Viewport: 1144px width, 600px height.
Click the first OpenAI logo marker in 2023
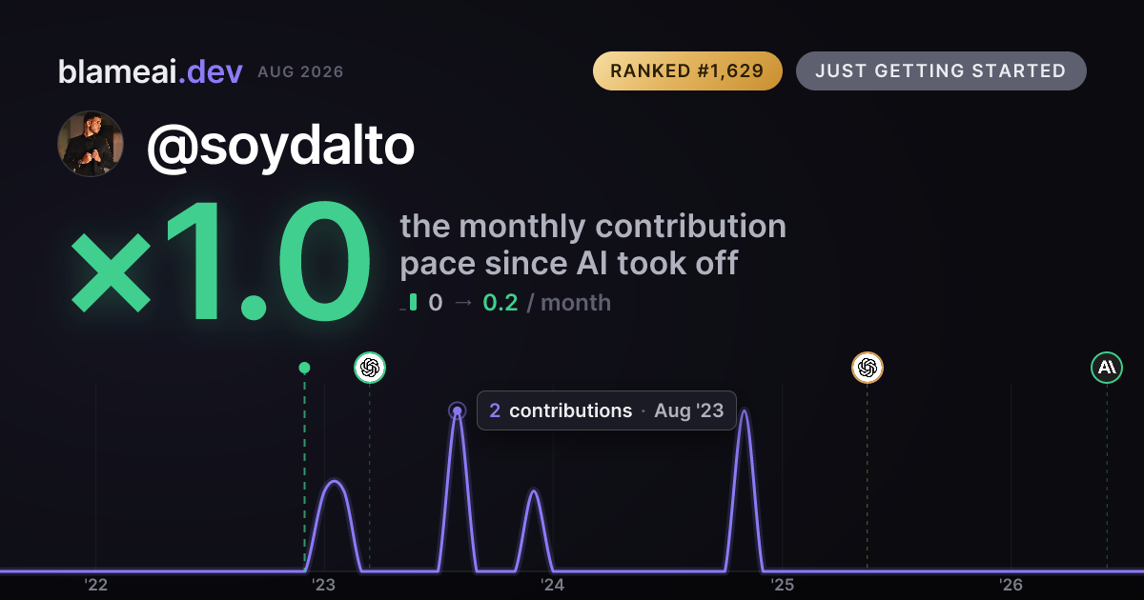(x=370, y=368)
